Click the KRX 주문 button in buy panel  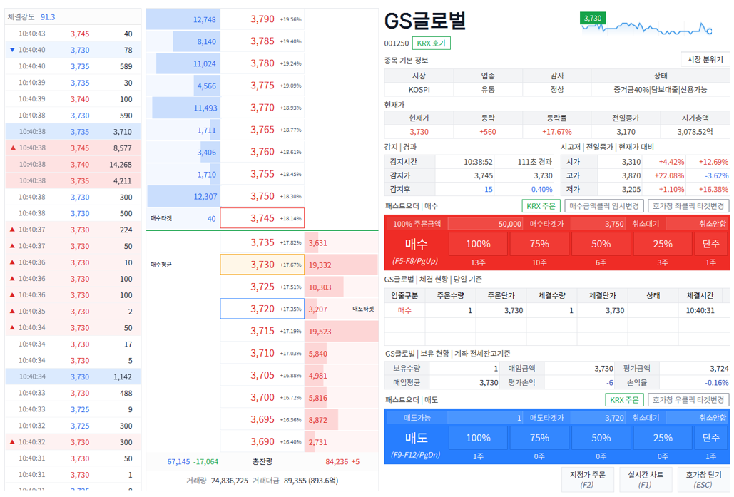541,206
